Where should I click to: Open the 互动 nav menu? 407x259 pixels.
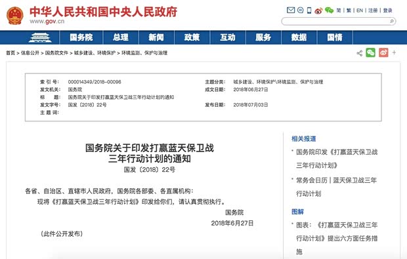228,37
